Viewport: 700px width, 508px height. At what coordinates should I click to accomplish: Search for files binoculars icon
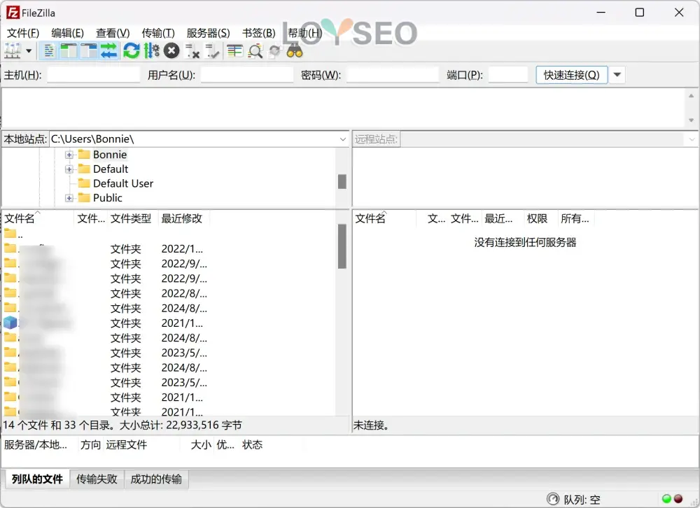pos(295,51)
